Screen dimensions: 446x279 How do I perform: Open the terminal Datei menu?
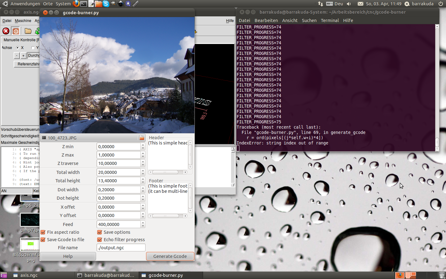point(244,20)
